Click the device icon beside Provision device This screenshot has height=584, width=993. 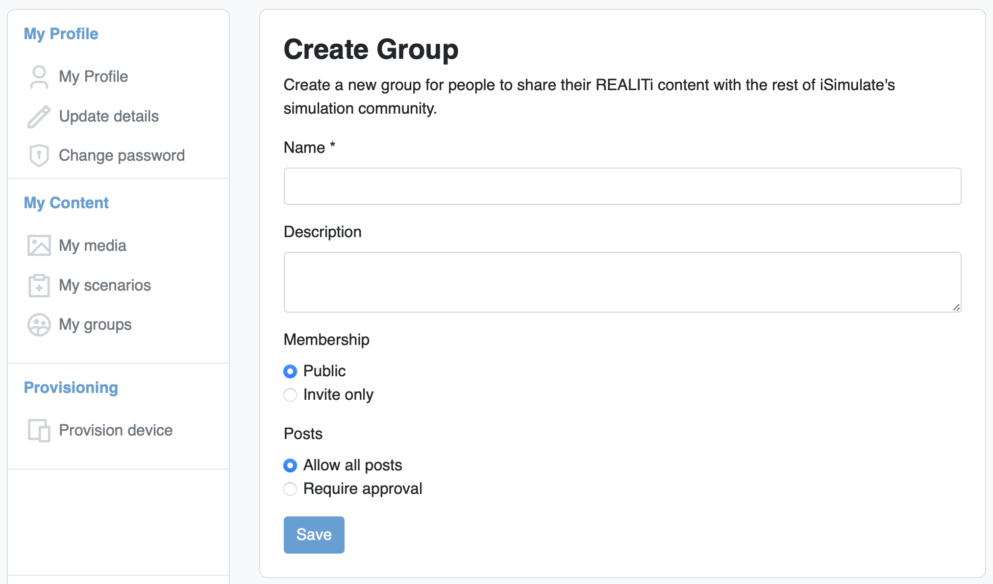click(x=39, y=430)
